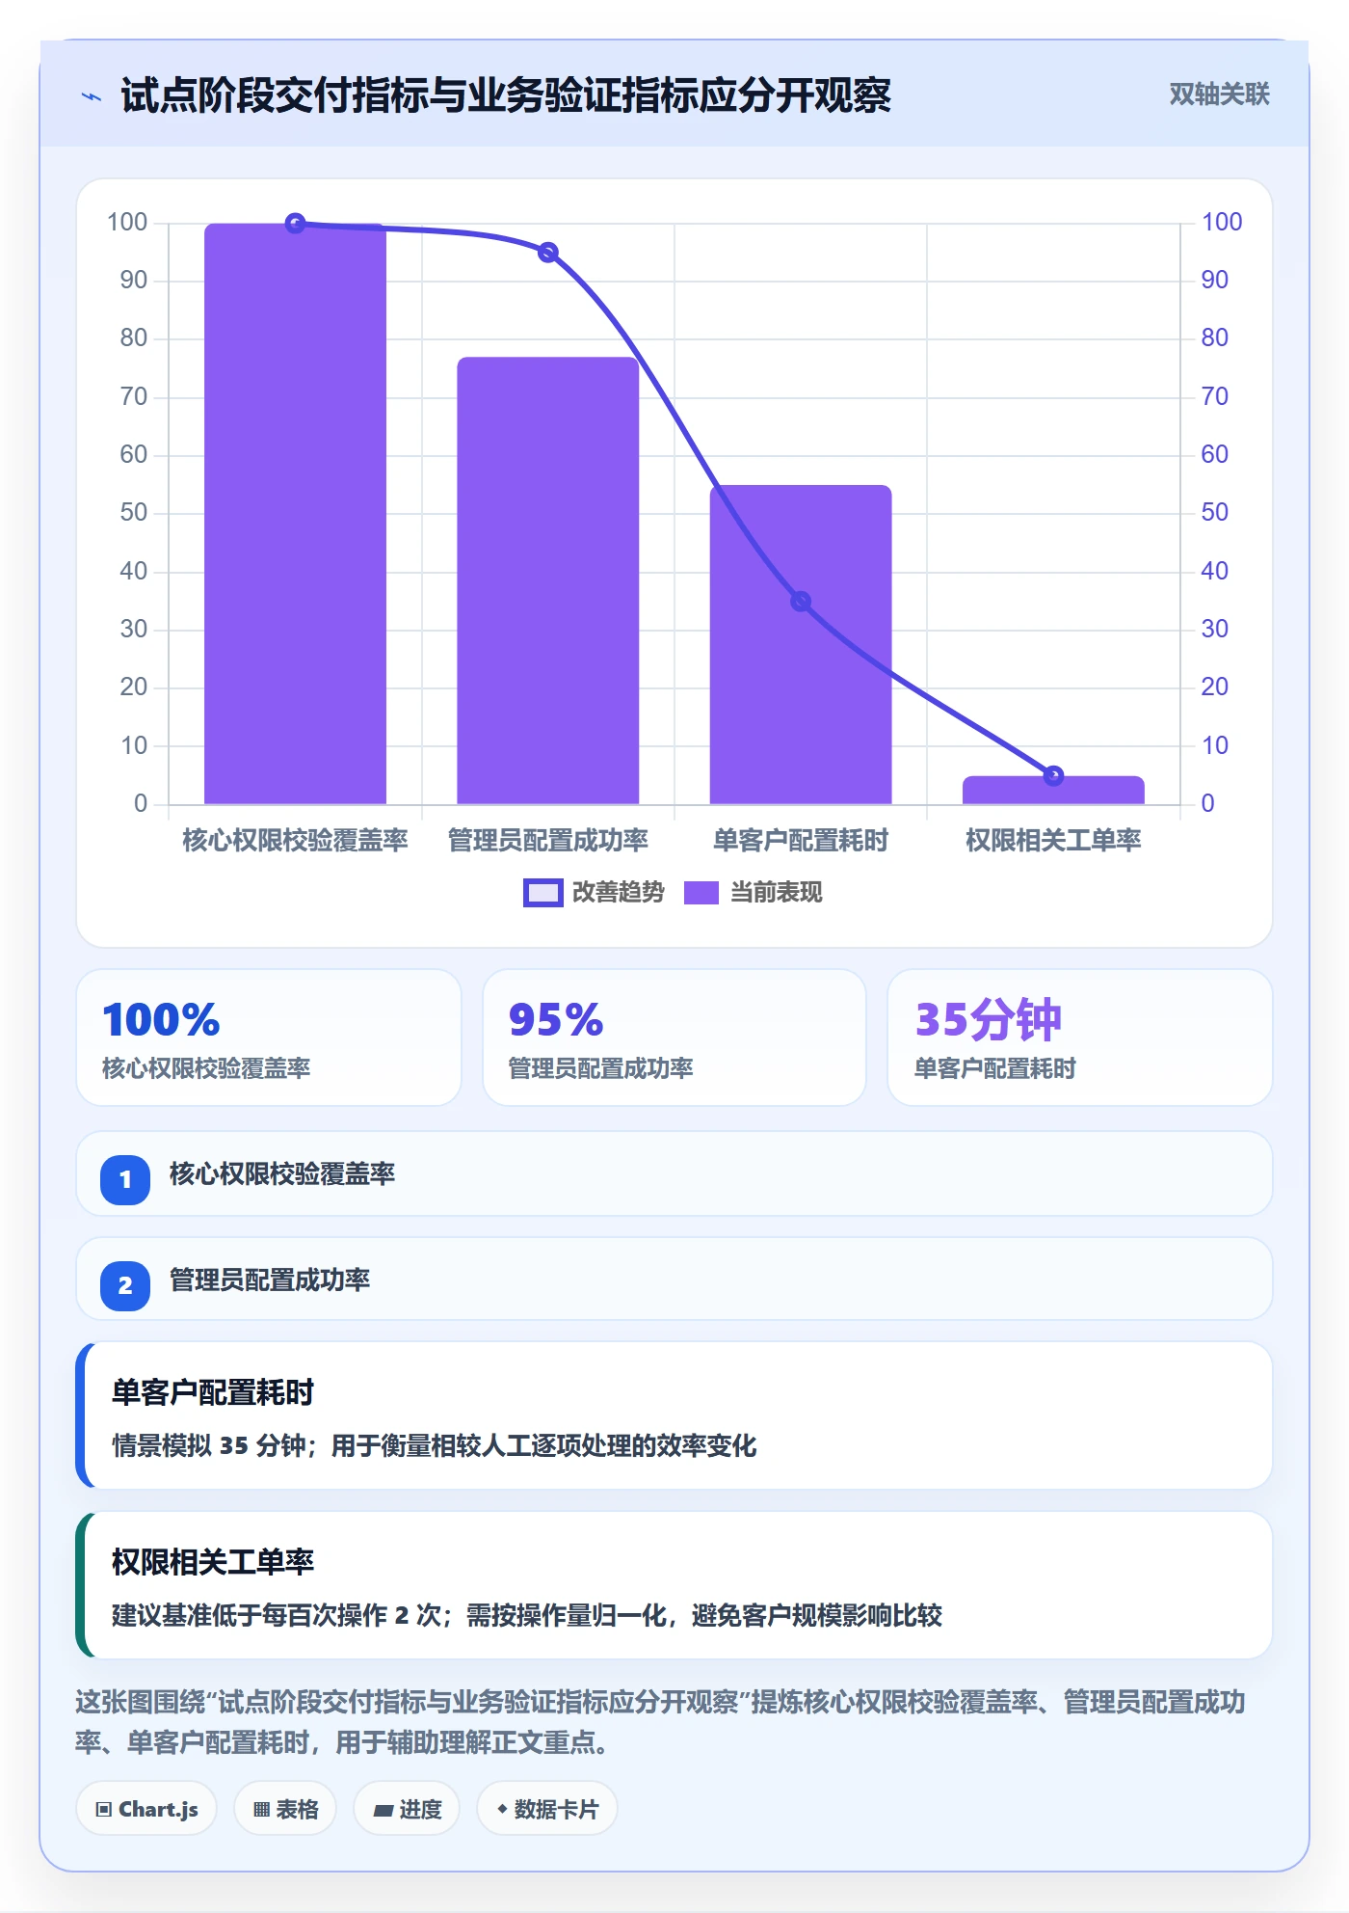Click the 双轴关联 label in header
This screenshot has width=1349, height=1913.
1219,94
